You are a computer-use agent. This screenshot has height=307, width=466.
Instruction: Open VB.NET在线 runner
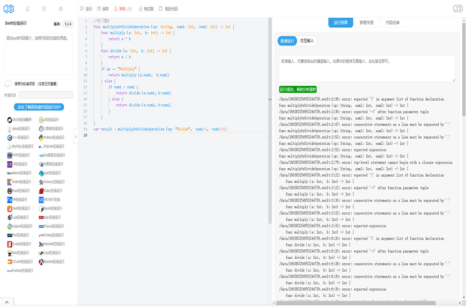tap(50, 200)
